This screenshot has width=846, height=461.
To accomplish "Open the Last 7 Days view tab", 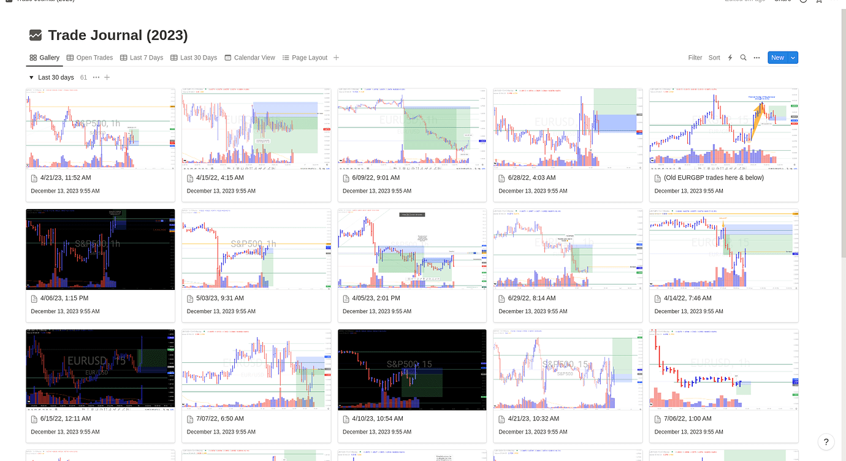I will click(141, 58).
